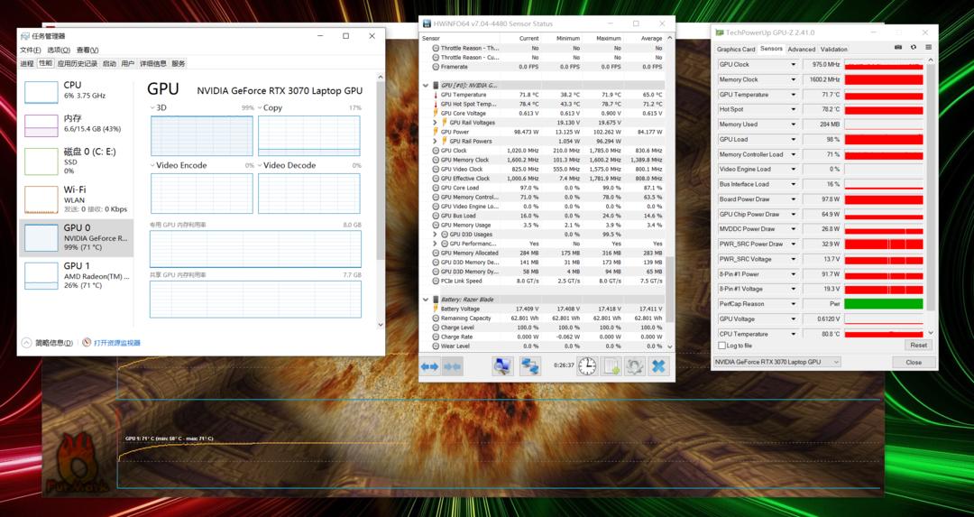Collapse GPU [#0] NVIDIA sensor group
The image size is (974, 517).
click(426, 85)
